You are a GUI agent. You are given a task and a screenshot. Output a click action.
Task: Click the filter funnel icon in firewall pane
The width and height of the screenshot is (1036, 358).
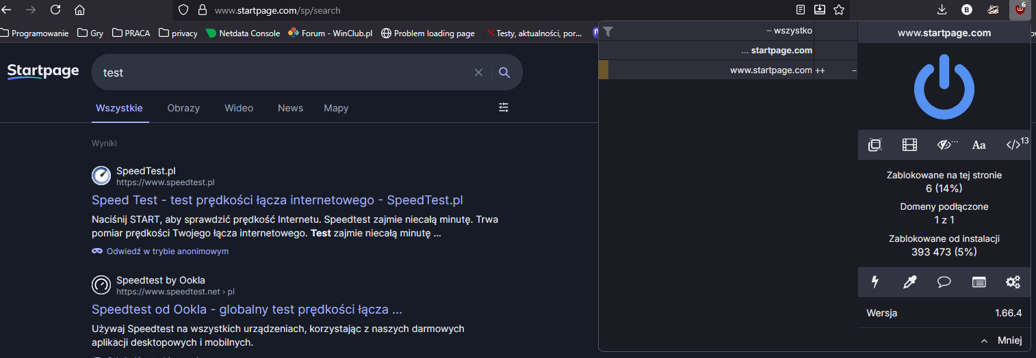[x=608, y=31]
